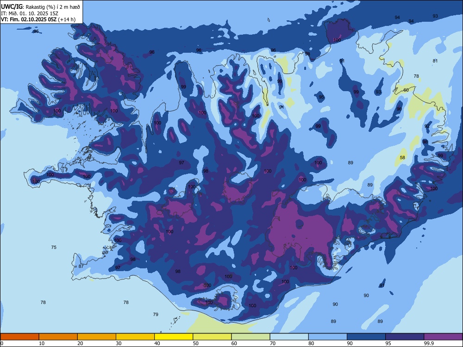Click the humidity value '92' on the map
Viewport: 463px width, 347px height.
[x=427, y=126]
